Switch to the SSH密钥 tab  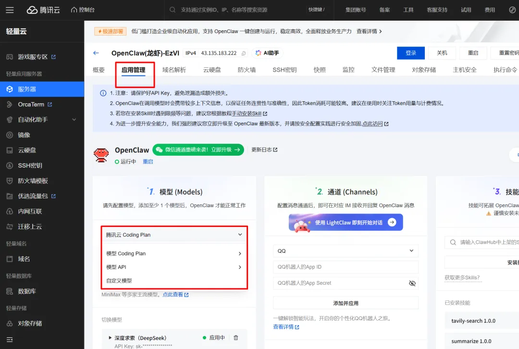click(x=284, y=70)
